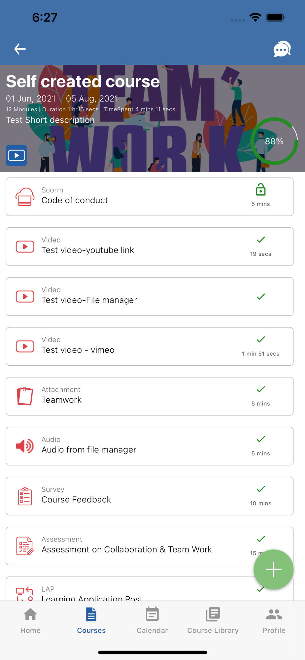Click the 19 secs duration label
305x660 pixels.
point(261,254)
